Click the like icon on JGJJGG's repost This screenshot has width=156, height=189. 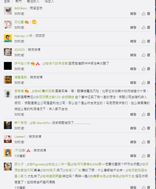[x=143, y=55]
